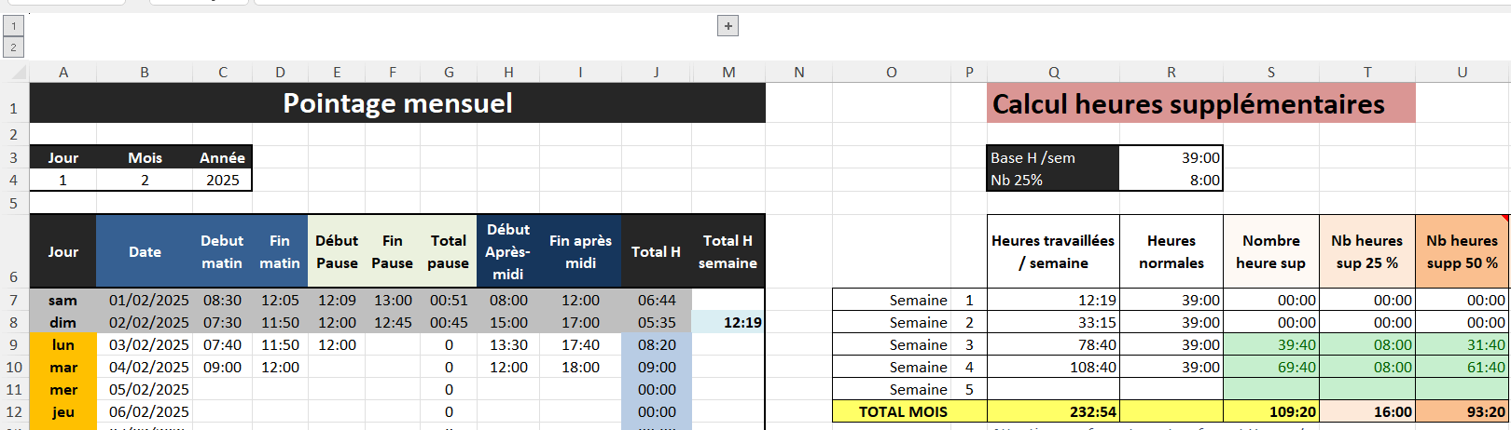This screenshot has height=430, width=1511.
Task: Click outline level 2 button
Action: [x=13, y=47]
